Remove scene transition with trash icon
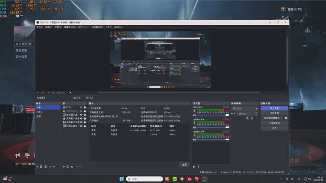The image size is (326, 183). pyautogui.click(x=252, y=118)
